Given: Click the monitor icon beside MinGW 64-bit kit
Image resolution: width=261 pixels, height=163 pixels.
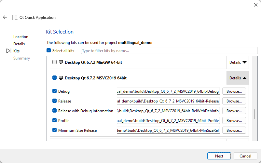Looking at the screenshot, I should pos(61,62).
